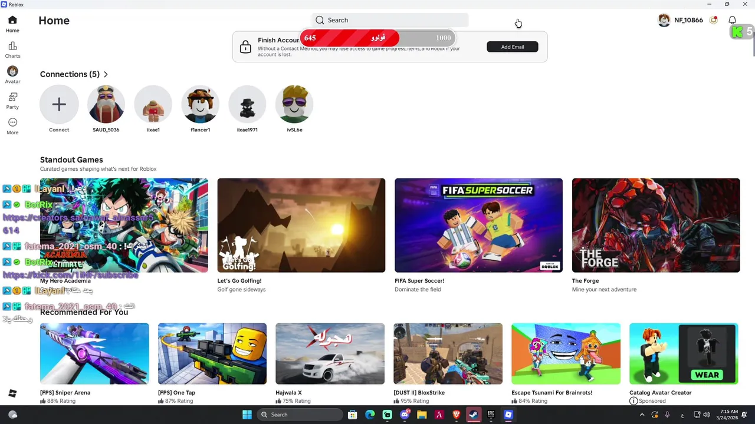Open the NF_10866 profile avatar
Image resolution: width=755 pixels, height=424 pixels.
coord(664,20)
